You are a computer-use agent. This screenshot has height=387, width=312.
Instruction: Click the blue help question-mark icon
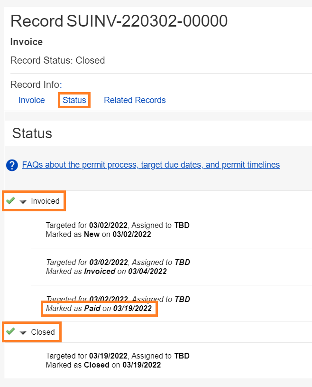(x=12, y=165)
